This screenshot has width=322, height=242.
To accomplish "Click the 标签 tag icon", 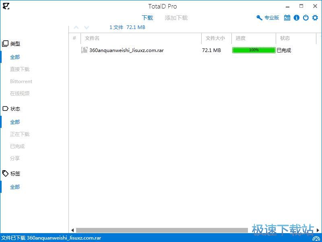I will [5, 173].
